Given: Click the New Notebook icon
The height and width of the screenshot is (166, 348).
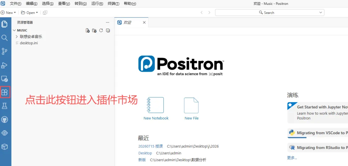Looking at the screenshot, I should [x=156, y=105].
